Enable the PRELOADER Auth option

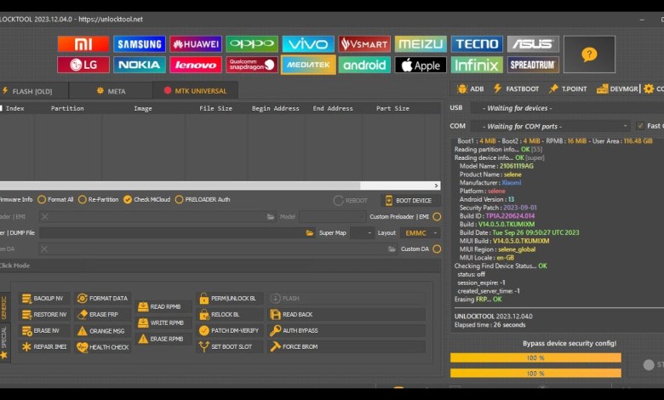tap(203, 199)
